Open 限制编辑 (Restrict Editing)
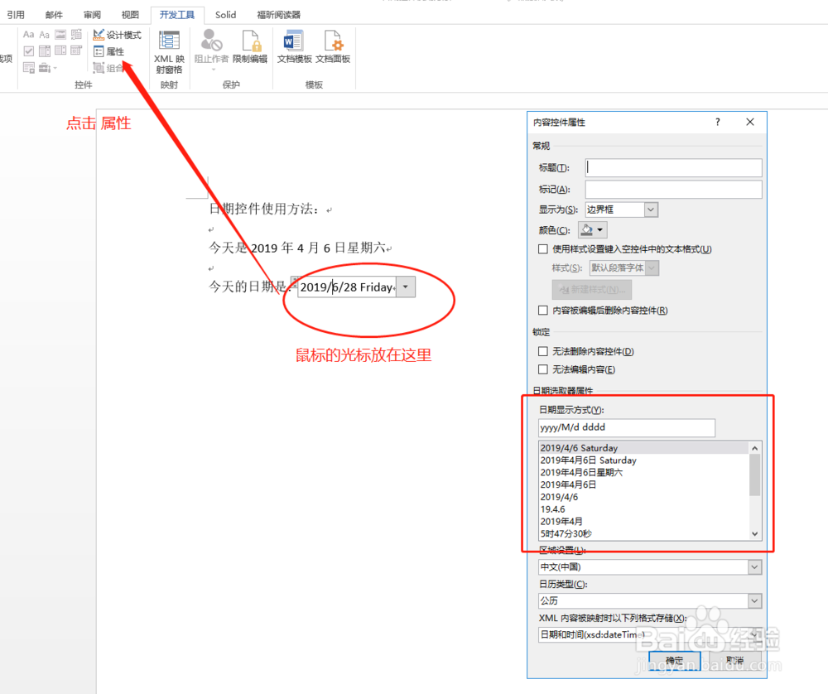 tap(250, 47)
